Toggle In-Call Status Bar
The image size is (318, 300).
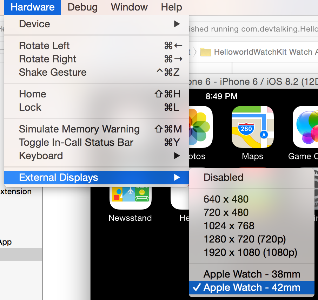click(97, 142)
